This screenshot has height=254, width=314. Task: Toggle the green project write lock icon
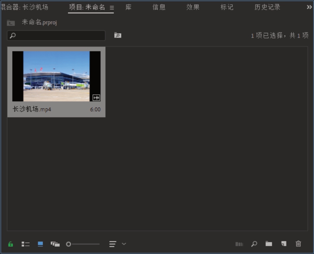point(11,244)
